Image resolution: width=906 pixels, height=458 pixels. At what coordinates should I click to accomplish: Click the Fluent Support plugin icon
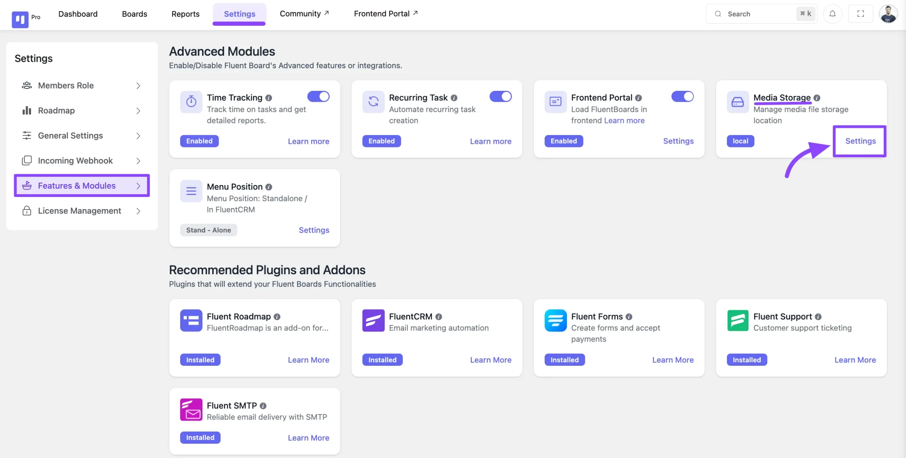[x=738, y=321]
